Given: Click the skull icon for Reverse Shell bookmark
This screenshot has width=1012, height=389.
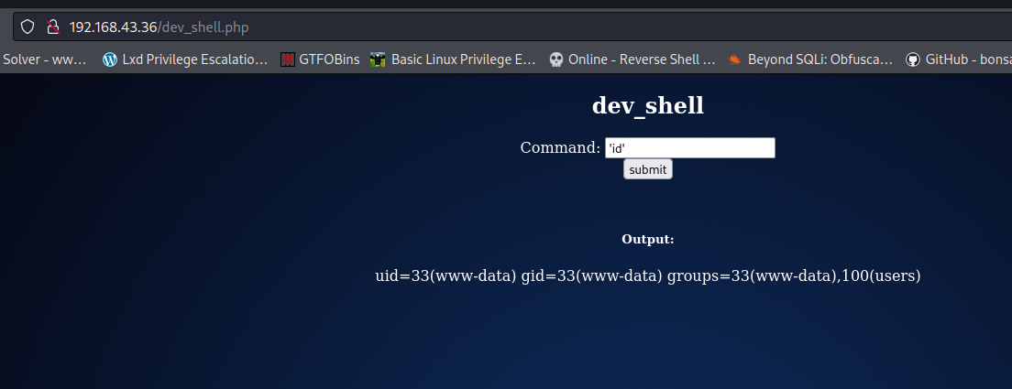Looking at the screenshot, I should [x=555, y=59].
